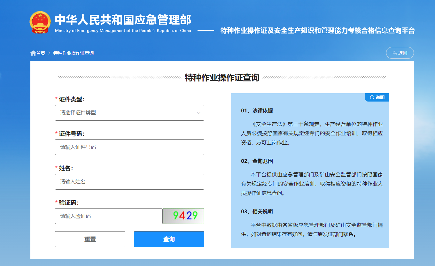The width and height of the screenshot is (435, 266).
Task: Click the 证件号码 field label
Action: (72, 134)
